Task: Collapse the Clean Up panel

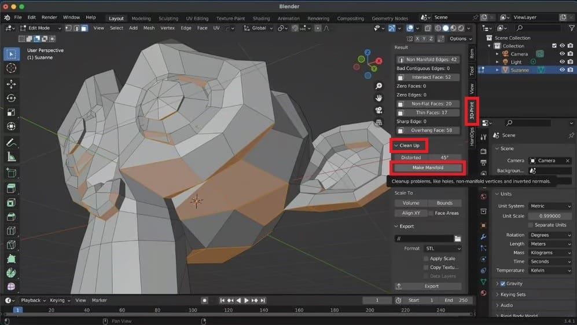Action: [x=407, y=145]
